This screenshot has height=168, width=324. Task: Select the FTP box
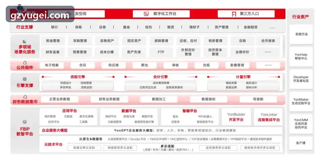coord(161,52)
